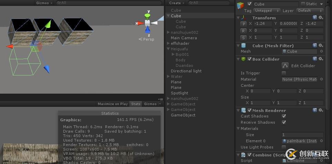Open the Tag Untagged dropdown
This screenshot has height=164, width=332.
(x=267, y=11)
